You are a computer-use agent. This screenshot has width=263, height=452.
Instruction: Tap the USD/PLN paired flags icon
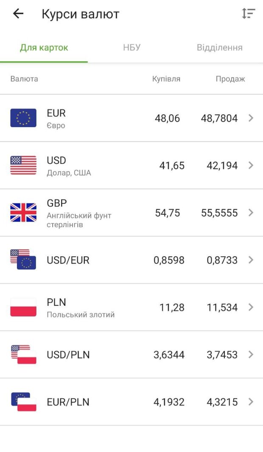click(23, 355)
